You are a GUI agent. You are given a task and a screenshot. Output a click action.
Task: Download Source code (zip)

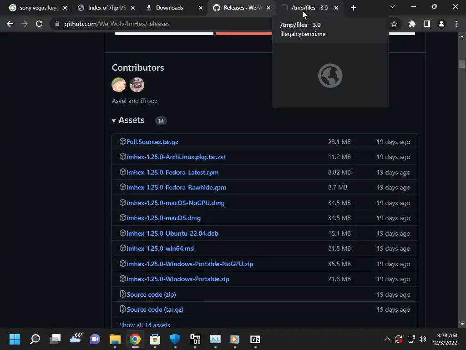coord(151,295)
